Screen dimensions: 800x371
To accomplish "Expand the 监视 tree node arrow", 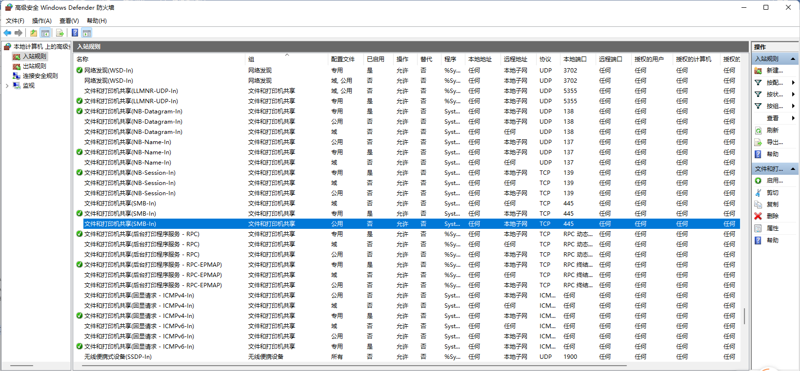I will 7,86.
